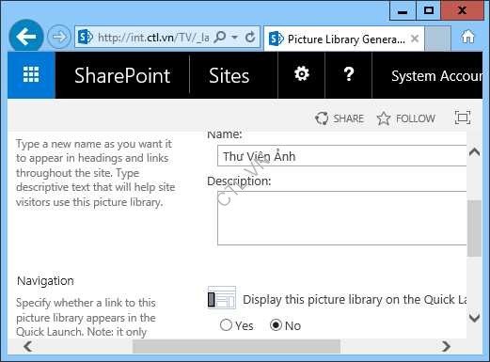Viewport: 490px width, 362px height.
Task: Select the Picture Library Genera... tab
Action: (x=344, y=39)
